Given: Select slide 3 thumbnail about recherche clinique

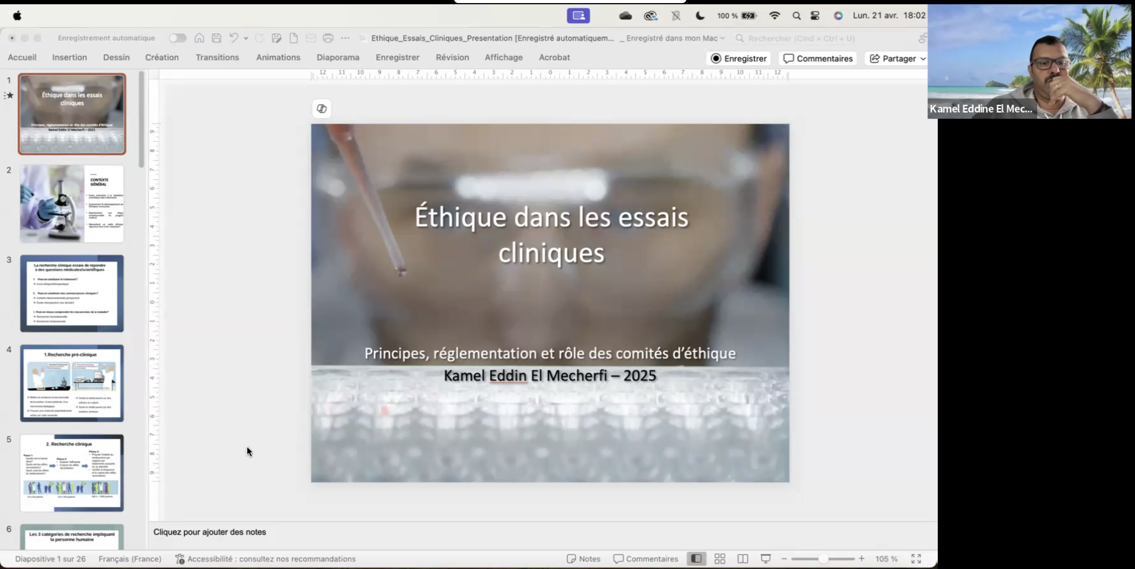Looking at the screenshot, I should pyautogui.click(x=72, y=293).
